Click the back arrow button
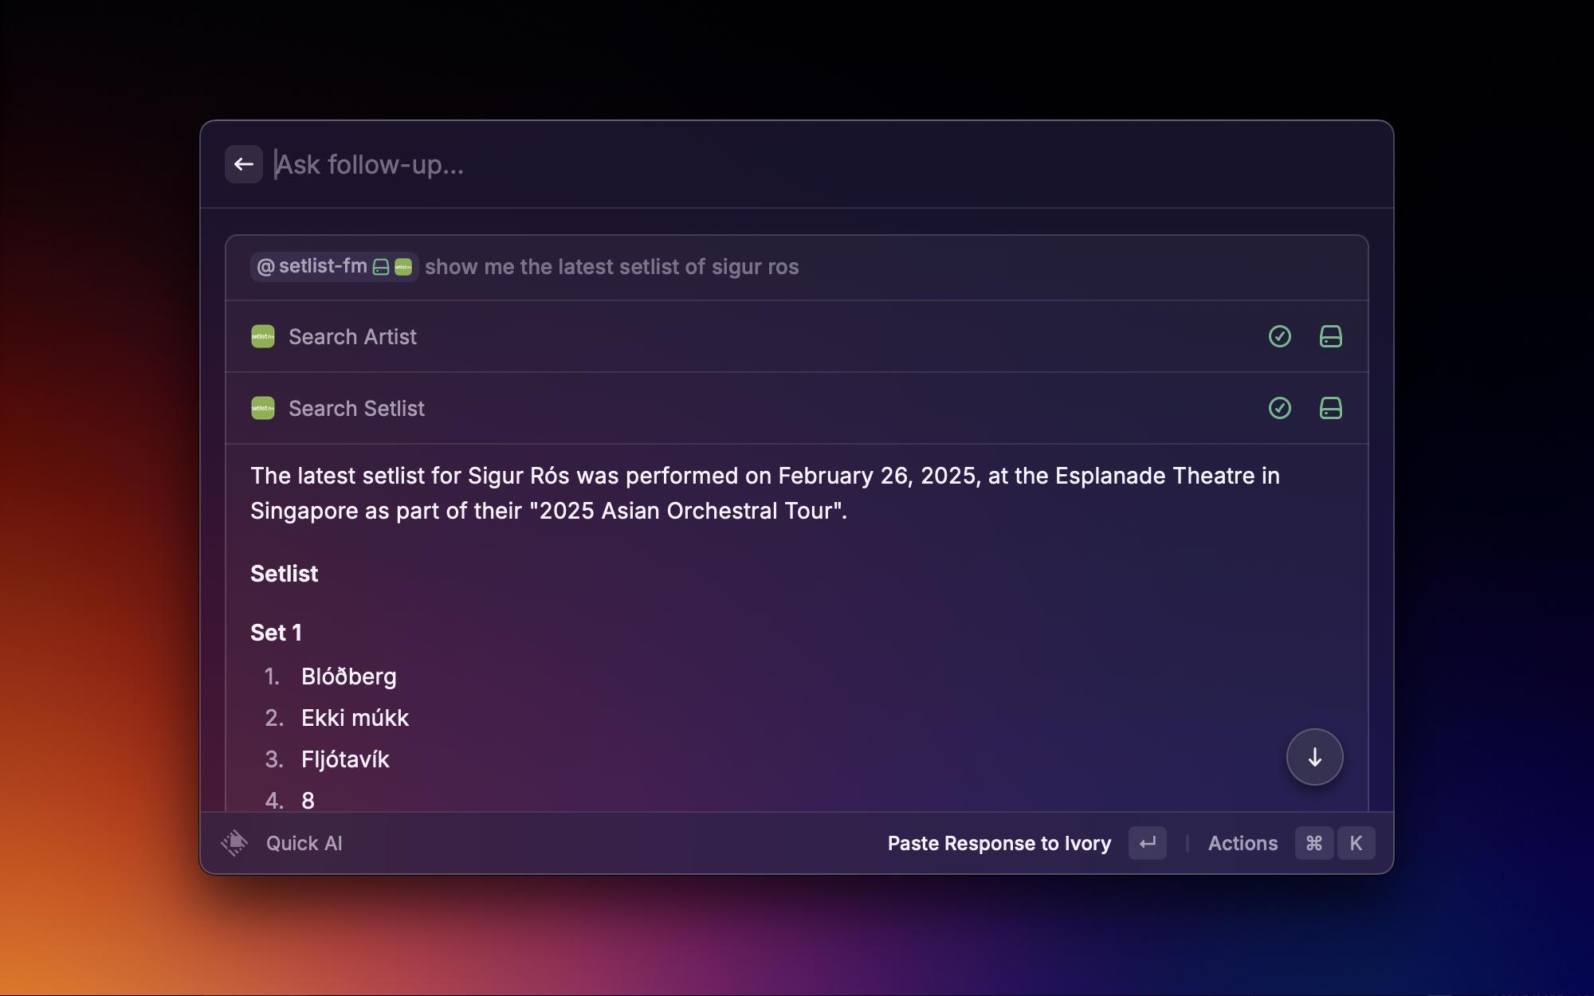1594x996 pixels. coord(244,164)
